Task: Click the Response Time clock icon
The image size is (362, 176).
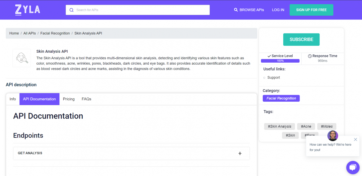Action: click(x=310, y=56)
